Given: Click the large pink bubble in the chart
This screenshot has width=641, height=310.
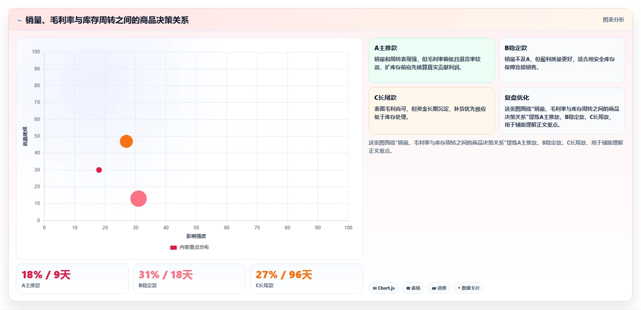Looking at the screenshot, I should (x=138, y=198).
